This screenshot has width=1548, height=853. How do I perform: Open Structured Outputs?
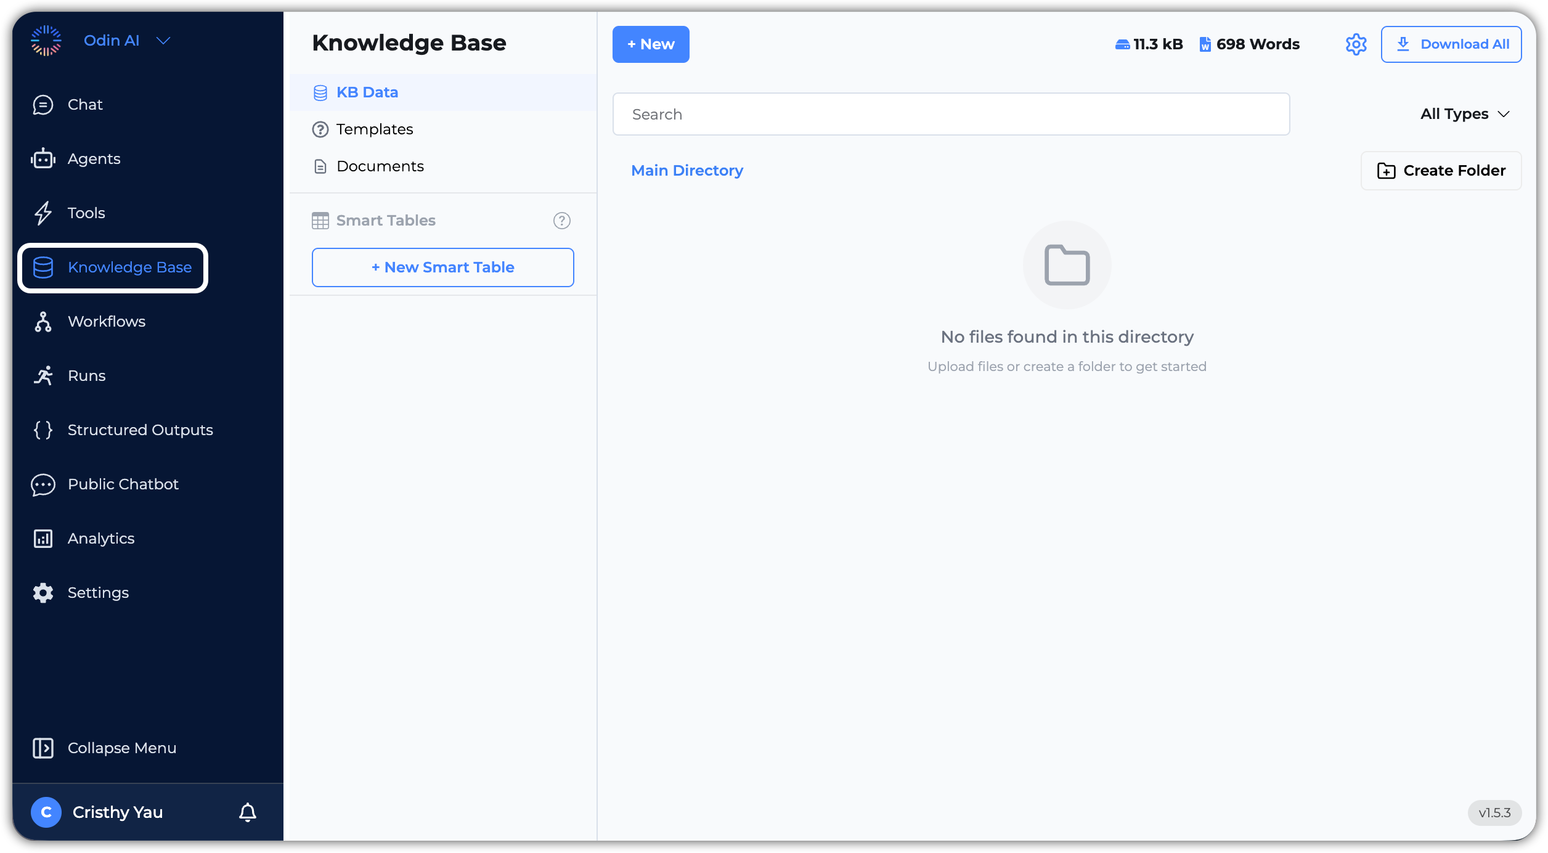[x=140, y=430]
